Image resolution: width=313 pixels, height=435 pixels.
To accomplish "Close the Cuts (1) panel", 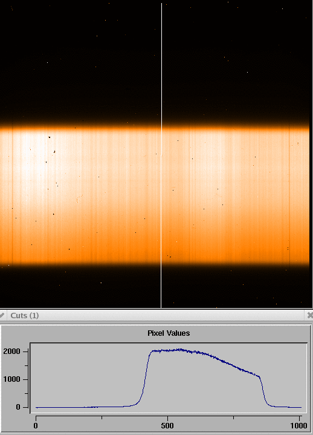I will coord(310,315).
